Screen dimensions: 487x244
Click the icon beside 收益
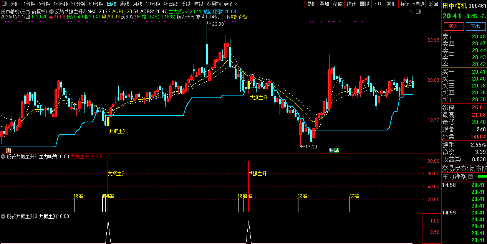tap(458, 159)
